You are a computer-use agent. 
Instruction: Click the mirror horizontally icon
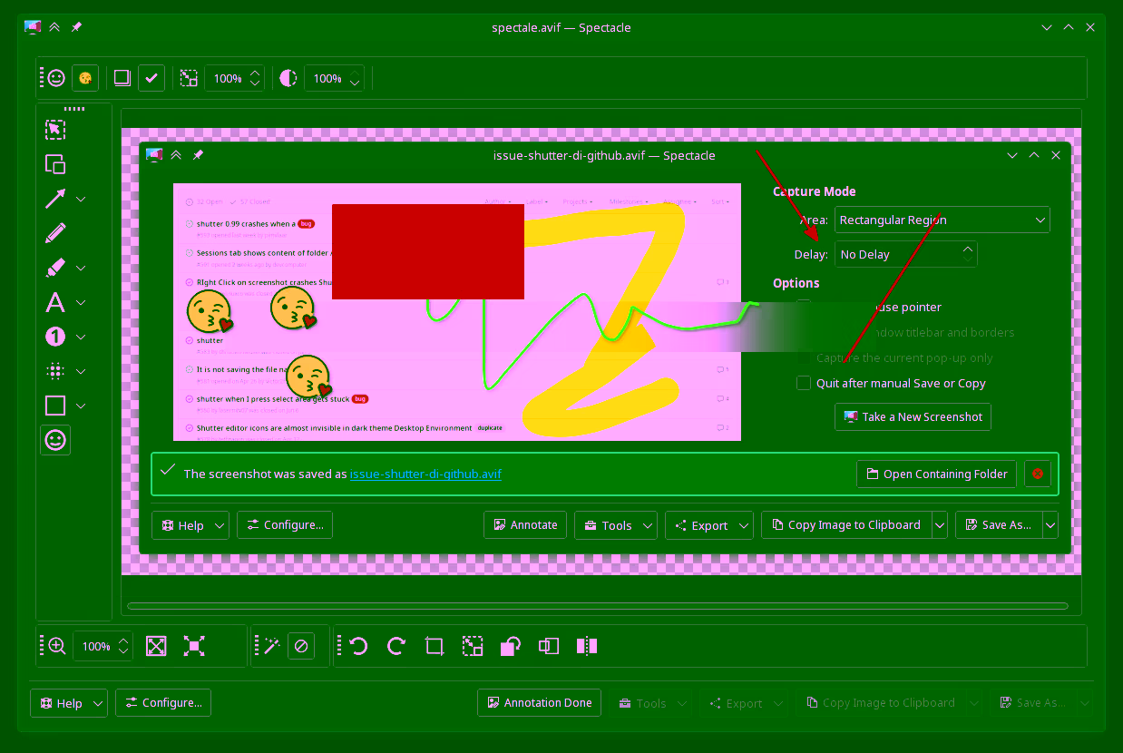[587, 646]
